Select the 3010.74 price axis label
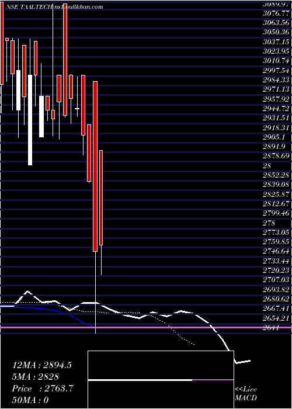The height and width of the screenshot is (409, 292). [x=276, y=61]
